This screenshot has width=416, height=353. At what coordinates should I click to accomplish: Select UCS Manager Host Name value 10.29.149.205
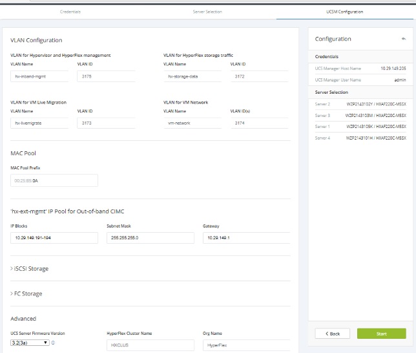pos(393,69)
